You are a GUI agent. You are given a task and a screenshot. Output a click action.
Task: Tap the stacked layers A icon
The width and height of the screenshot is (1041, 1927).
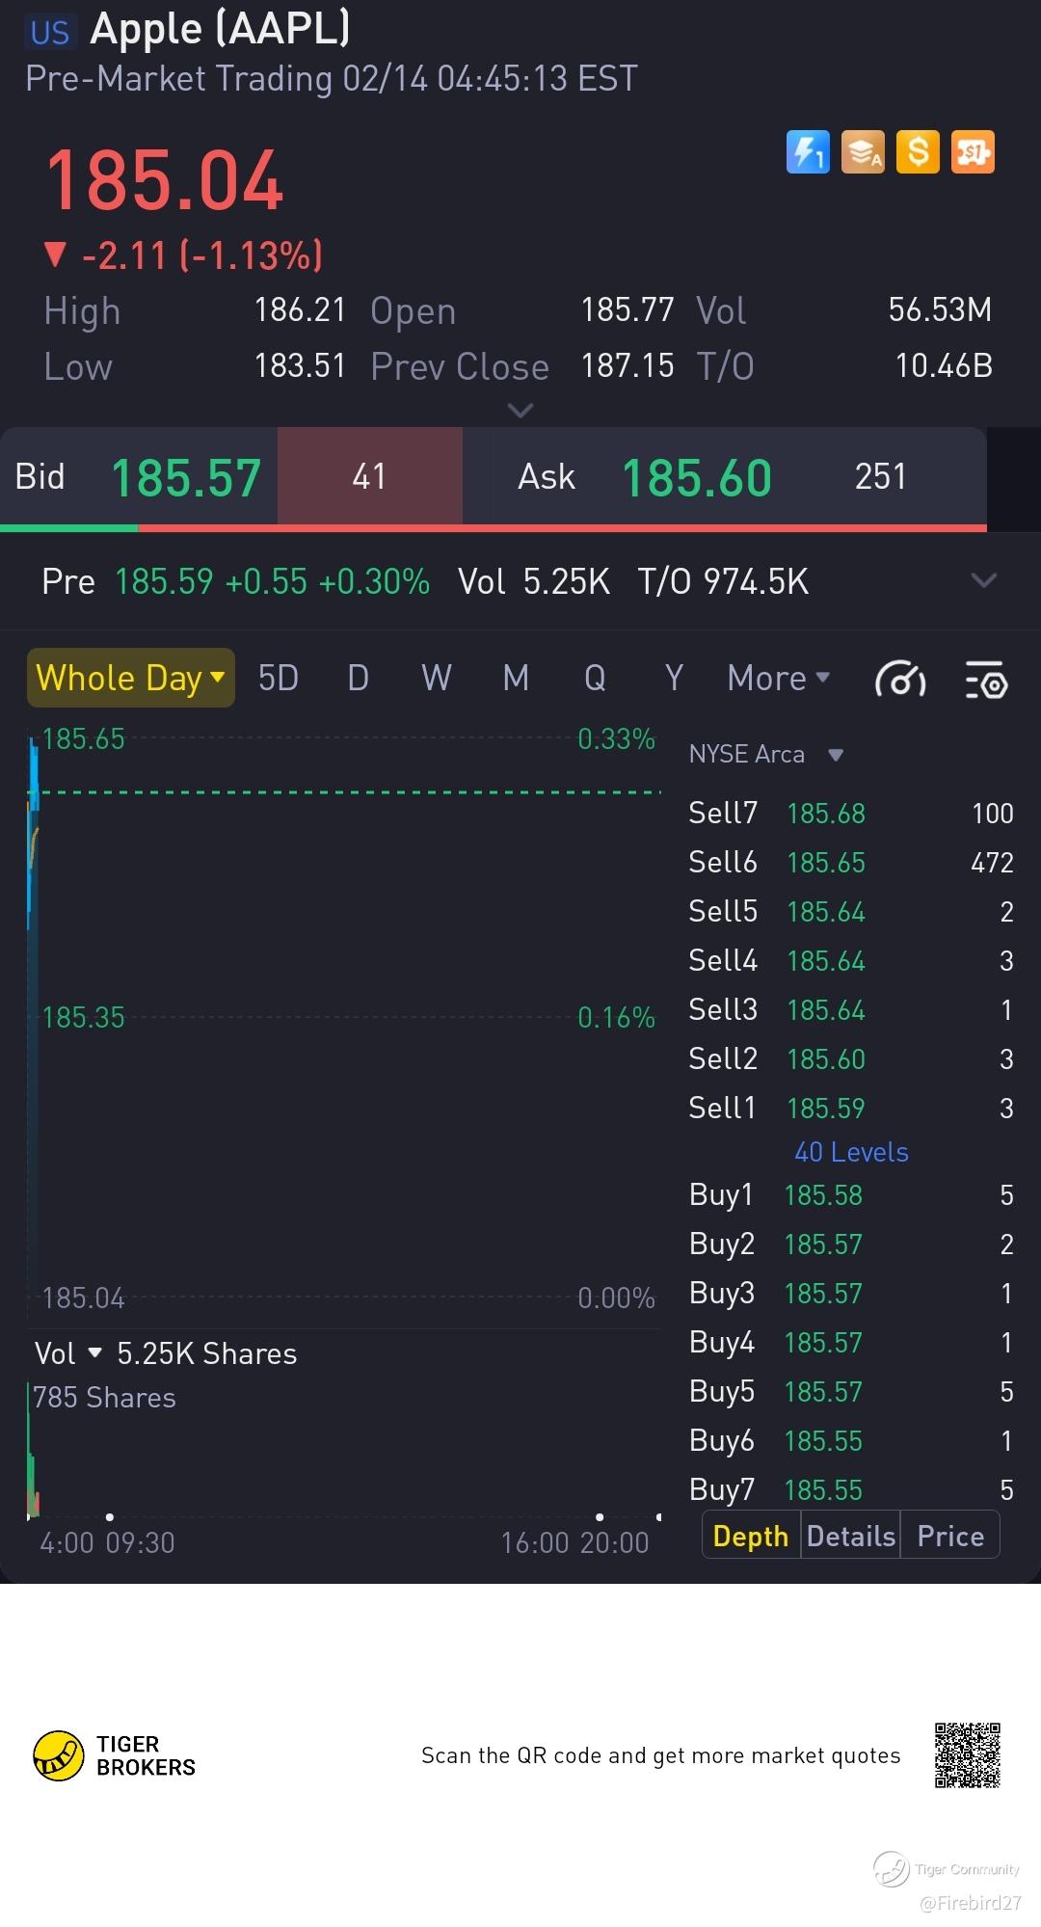click(x=863, y=152)
